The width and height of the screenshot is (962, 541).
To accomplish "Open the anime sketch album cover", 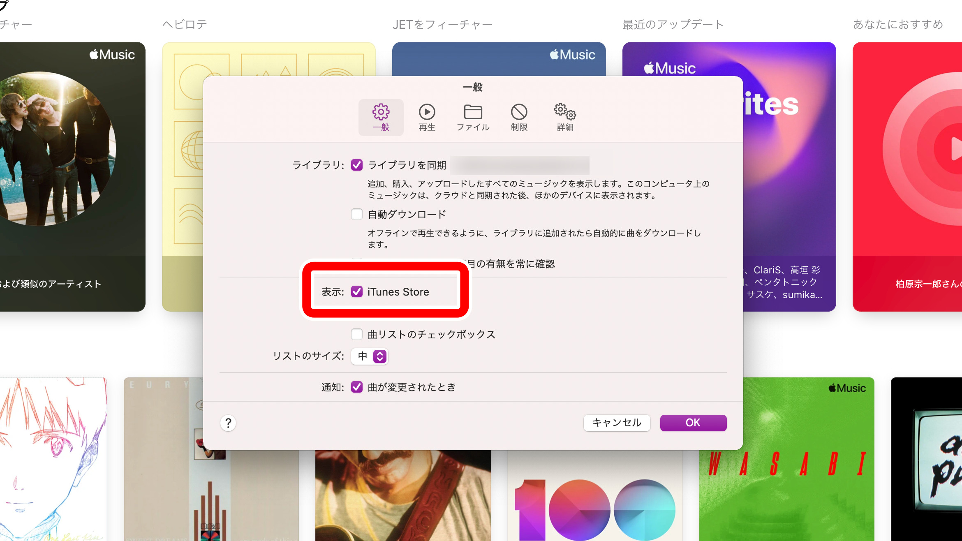I will pyautogui.click(x=53, y=459).
